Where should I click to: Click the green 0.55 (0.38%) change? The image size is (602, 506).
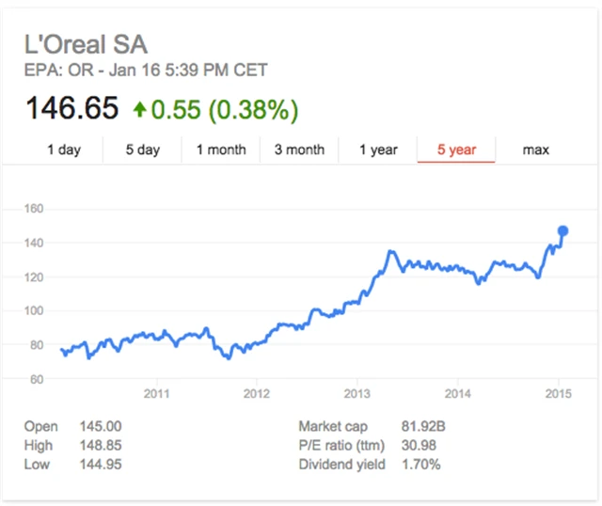click(x=226, y=110)
